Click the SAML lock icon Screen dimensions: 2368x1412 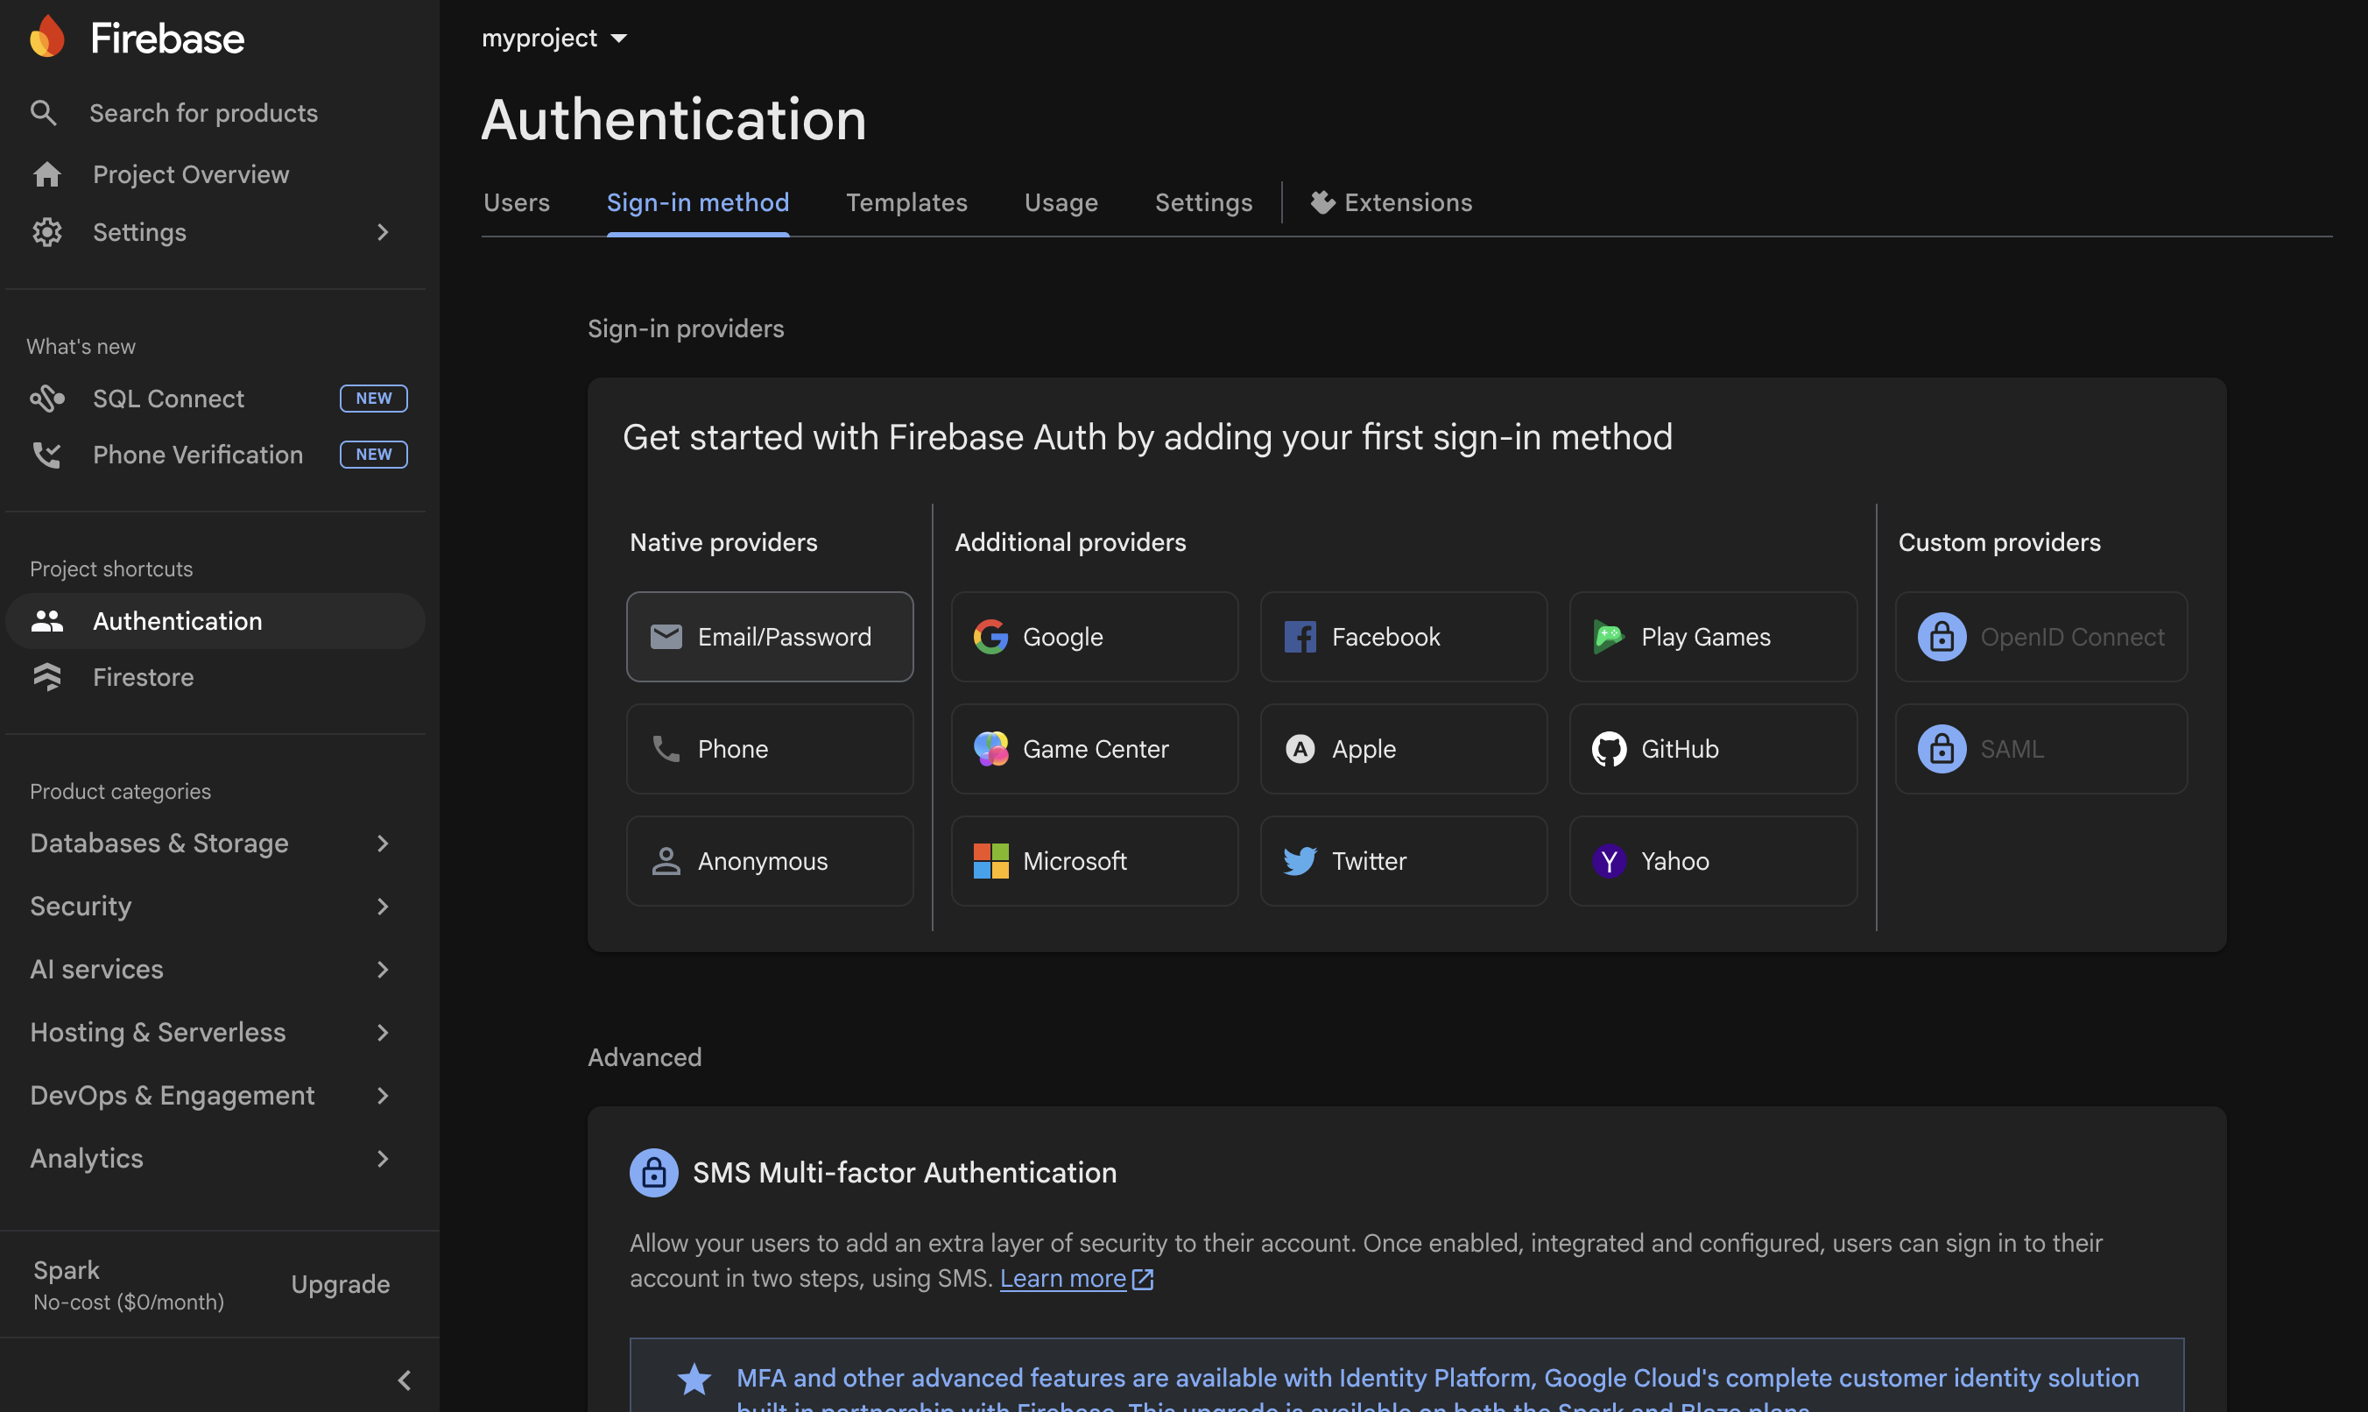click(x=1941, y=749)
